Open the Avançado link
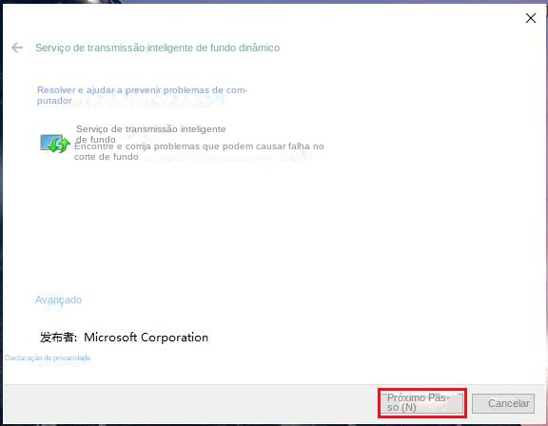Image resolution: width=548 pixels, height=426 pixels. (58, 300)
